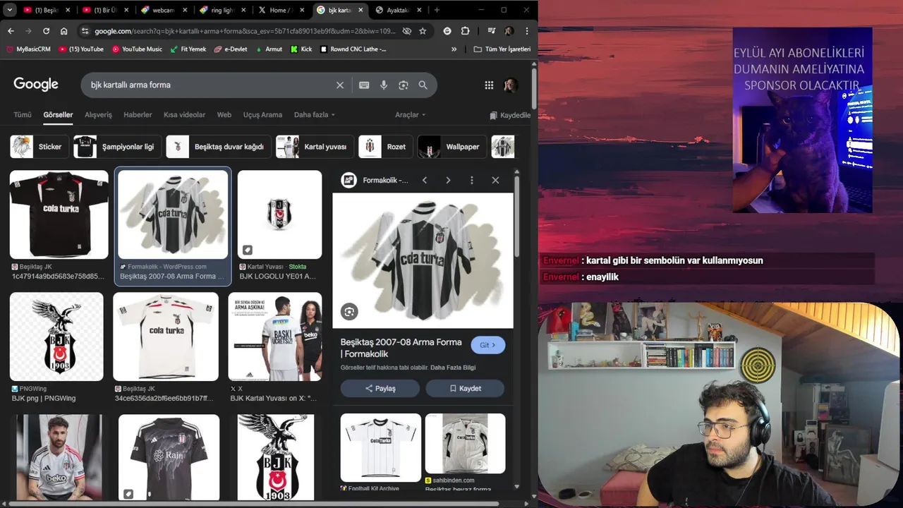
Task: Open Fit Yemek bookmark
Action: click(188, 49)
